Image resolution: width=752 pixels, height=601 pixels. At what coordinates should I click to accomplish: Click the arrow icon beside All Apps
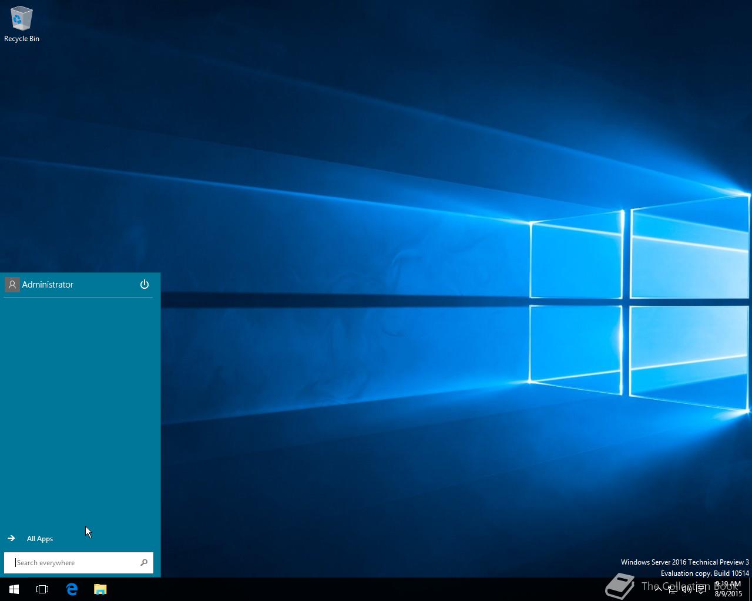point(11,538)
